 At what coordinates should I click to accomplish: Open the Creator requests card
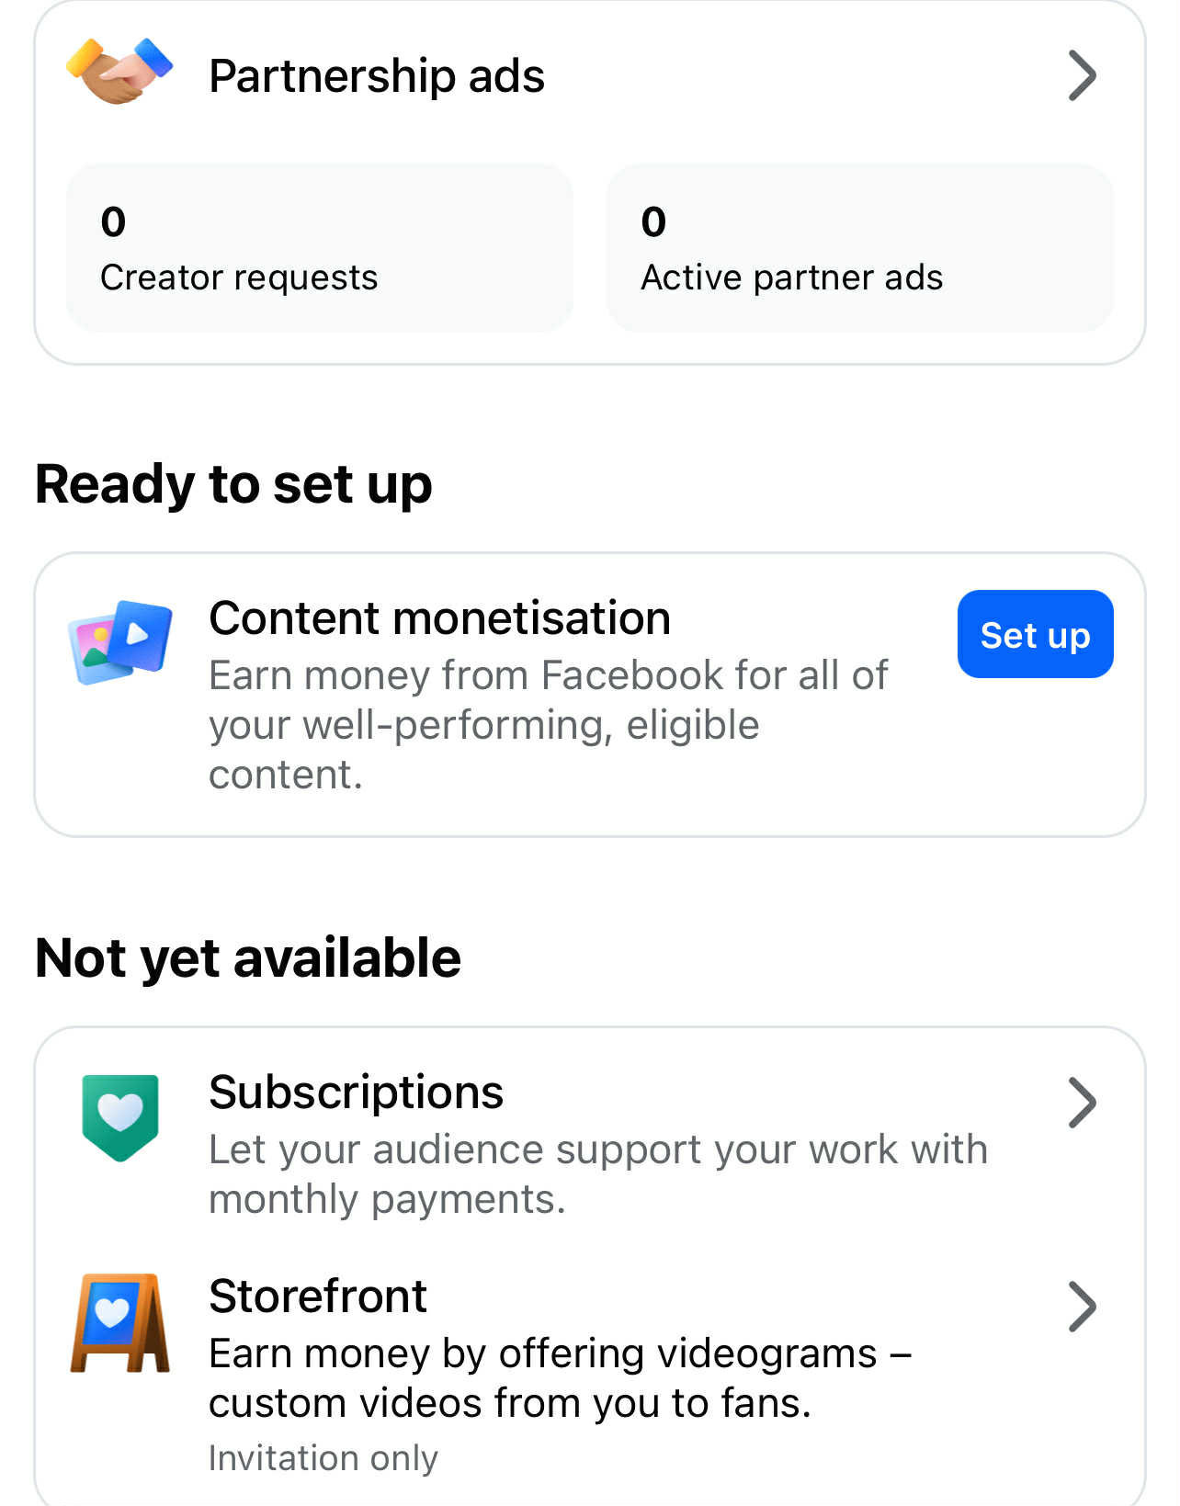tap(319, 248)
